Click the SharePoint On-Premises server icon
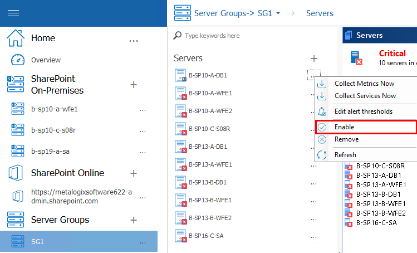The height and width of the screenshot is (253, 417). [16, 84]
